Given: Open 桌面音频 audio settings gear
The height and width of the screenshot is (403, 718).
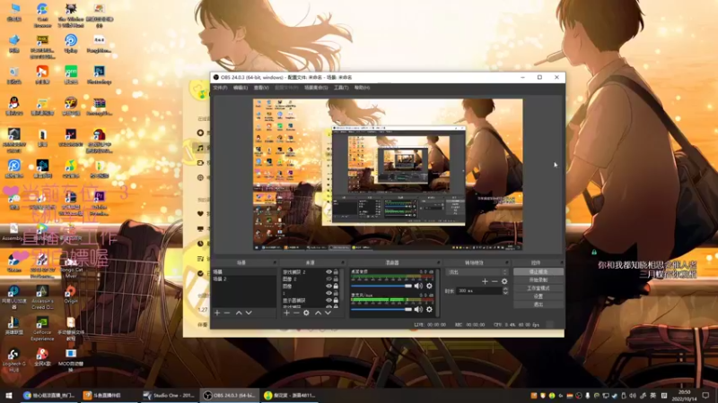Looking at the screenshot, I should point(429,286).
